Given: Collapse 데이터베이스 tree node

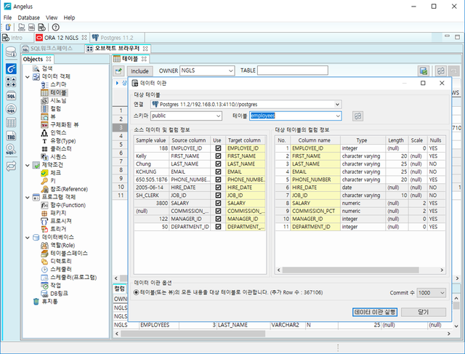Looking at the screenshot, I should [x=28, y=238].
